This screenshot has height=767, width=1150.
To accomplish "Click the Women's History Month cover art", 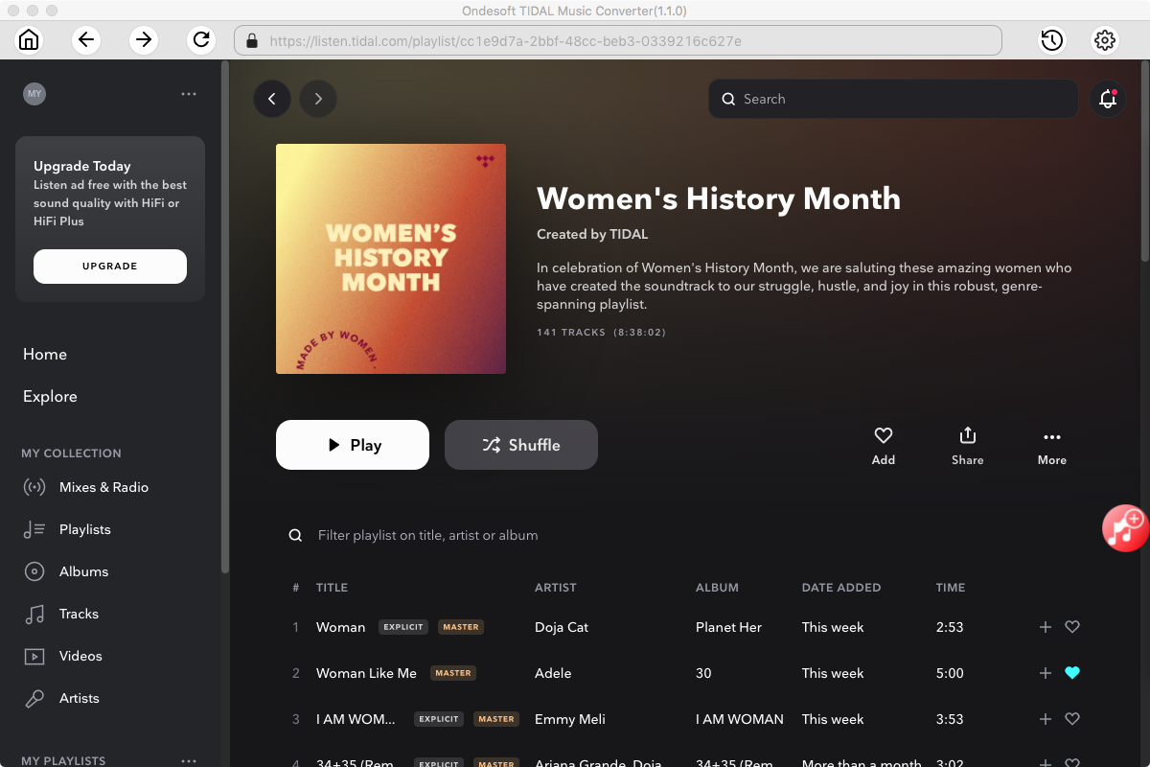I will pyautogui.click(x=391, y=259).
